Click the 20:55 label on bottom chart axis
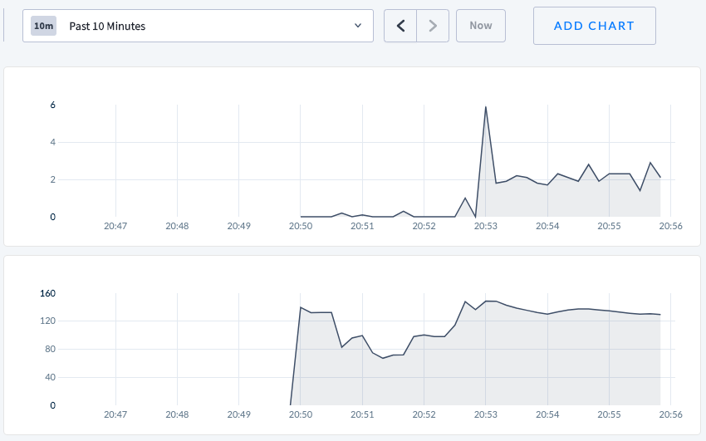This screenshot has width=706, height=441. click(609, 414)
